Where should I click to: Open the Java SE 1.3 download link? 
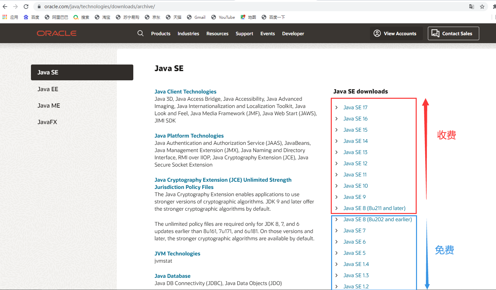pyautogui.click(x=356, y=276)
